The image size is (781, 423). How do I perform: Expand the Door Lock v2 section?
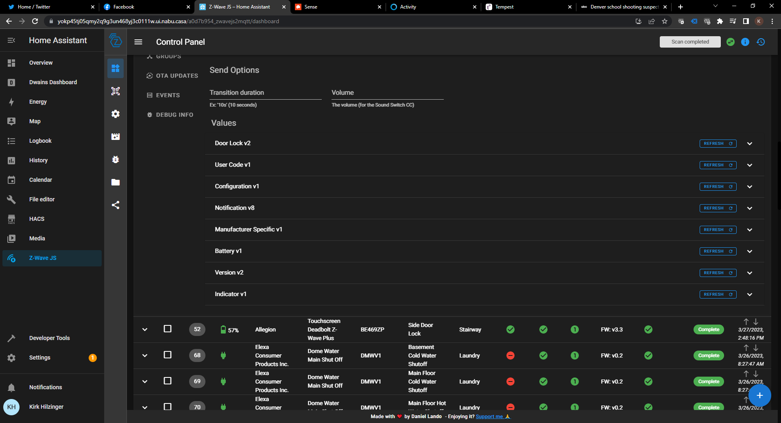pos(750,144)
